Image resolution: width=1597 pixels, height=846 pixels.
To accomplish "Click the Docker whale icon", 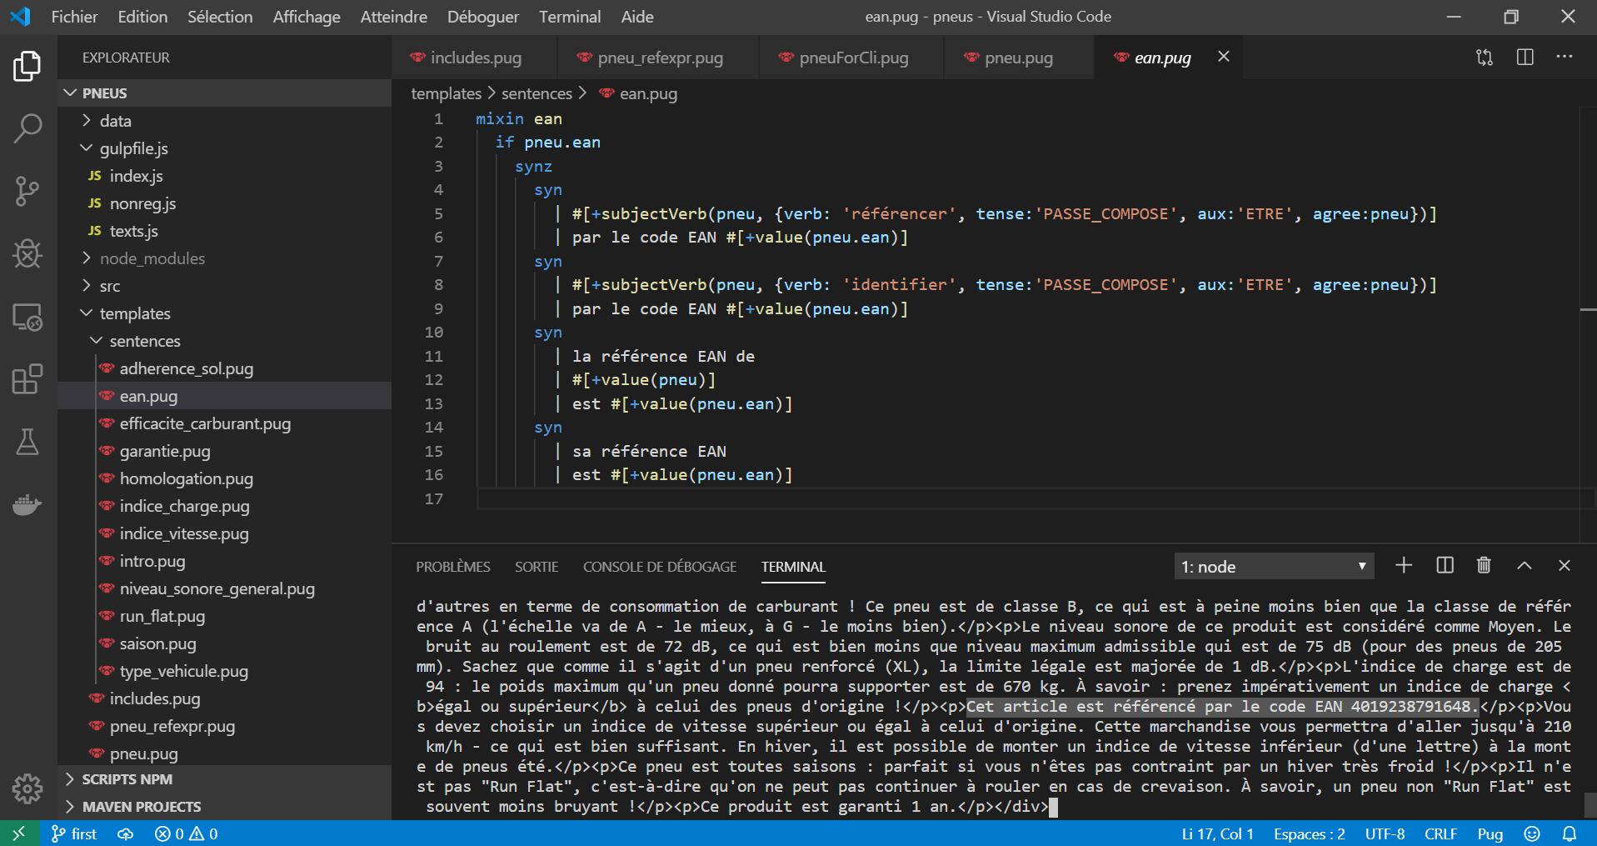I will click(x=27, y=504).
